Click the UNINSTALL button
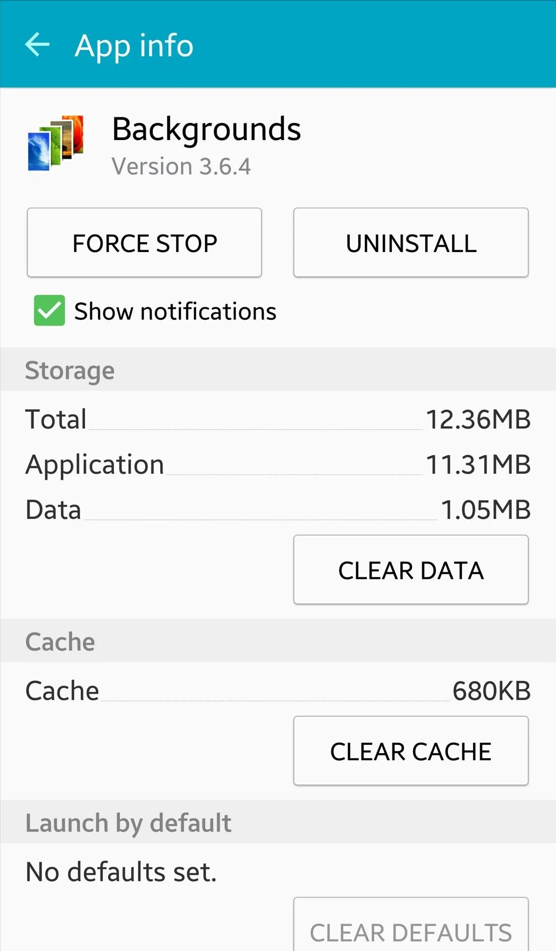 (411, 242)
